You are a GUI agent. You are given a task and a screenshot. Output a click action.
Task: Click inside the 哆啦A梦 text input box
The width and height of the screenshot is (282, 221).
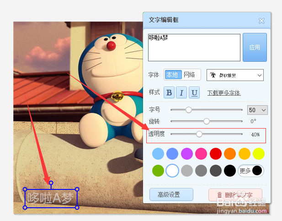194,48
